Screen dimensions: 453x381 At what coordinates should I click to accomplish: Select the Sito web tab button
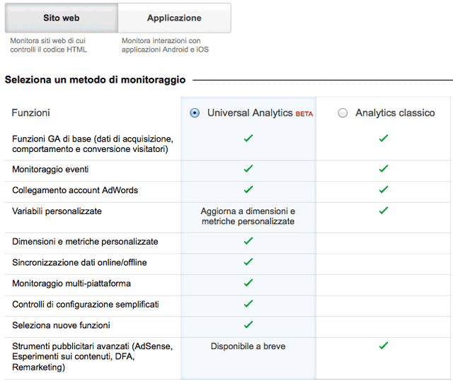[62, 18]
